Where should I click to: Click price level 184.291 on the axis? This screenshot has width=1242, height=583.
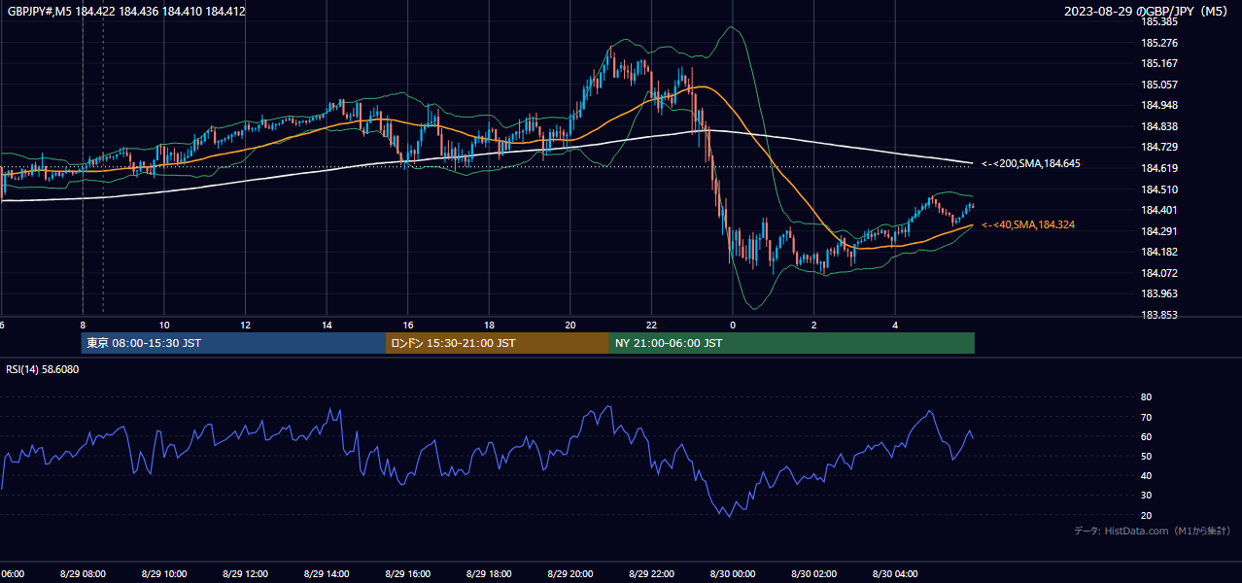click(x=1159, y=231)
